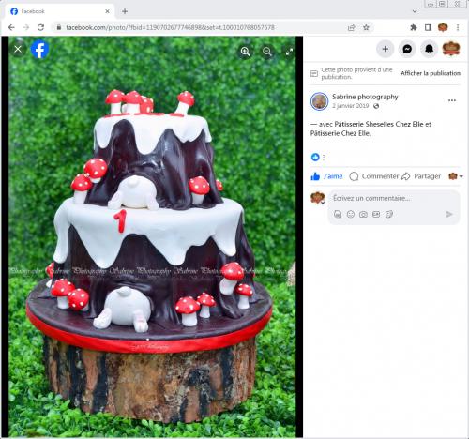Screen dimensions: 469x439
Task: Click the comment author avatar
Action: tap(318, 198)
